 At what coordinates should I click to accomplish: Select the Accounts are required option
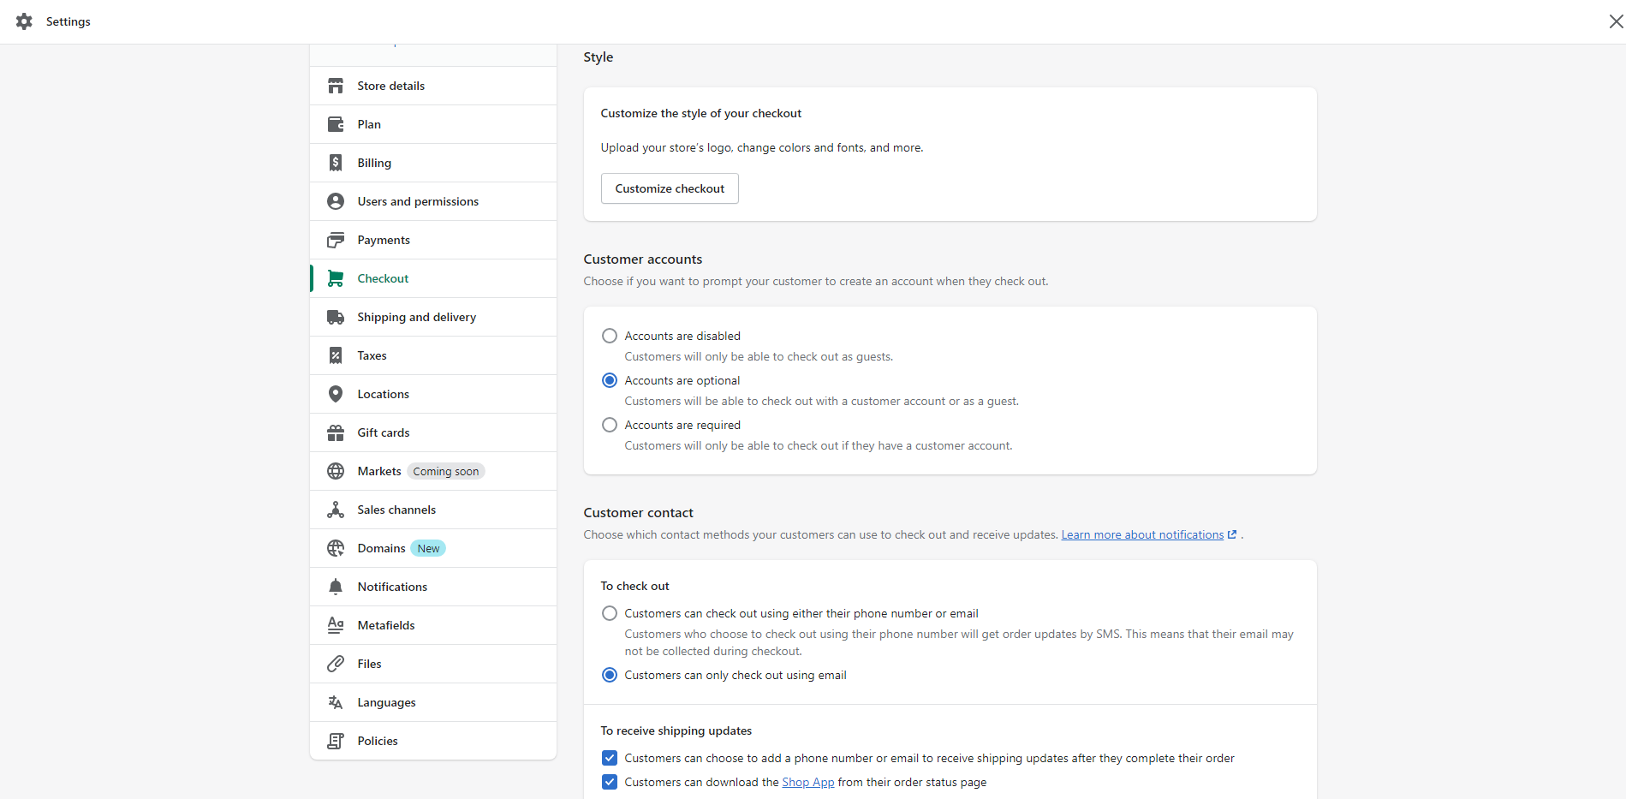(x=610, y=425)
